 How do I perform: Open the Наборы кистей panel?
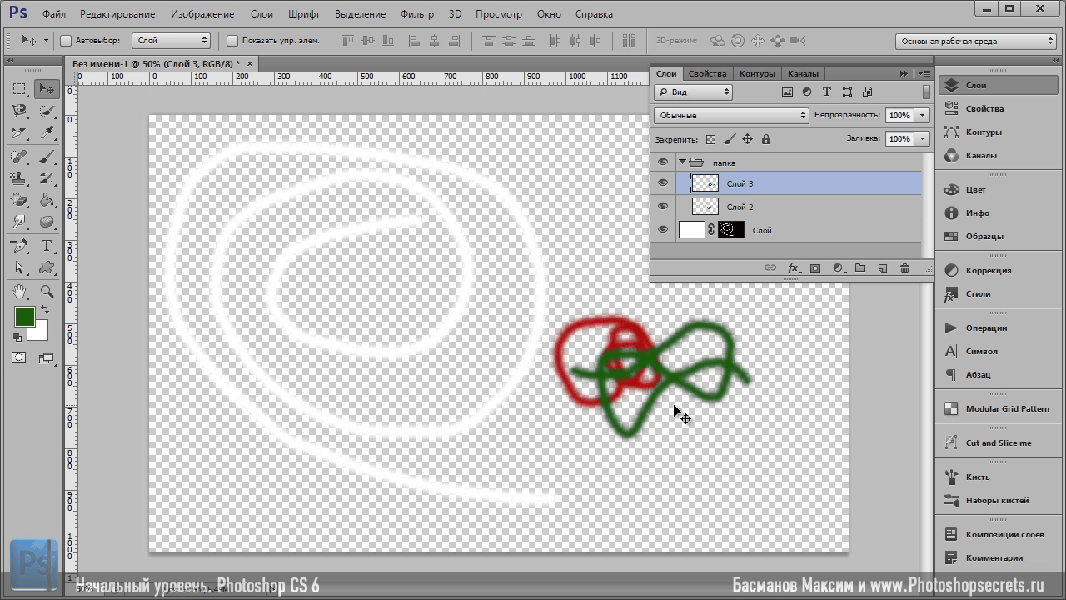[999, 500]
